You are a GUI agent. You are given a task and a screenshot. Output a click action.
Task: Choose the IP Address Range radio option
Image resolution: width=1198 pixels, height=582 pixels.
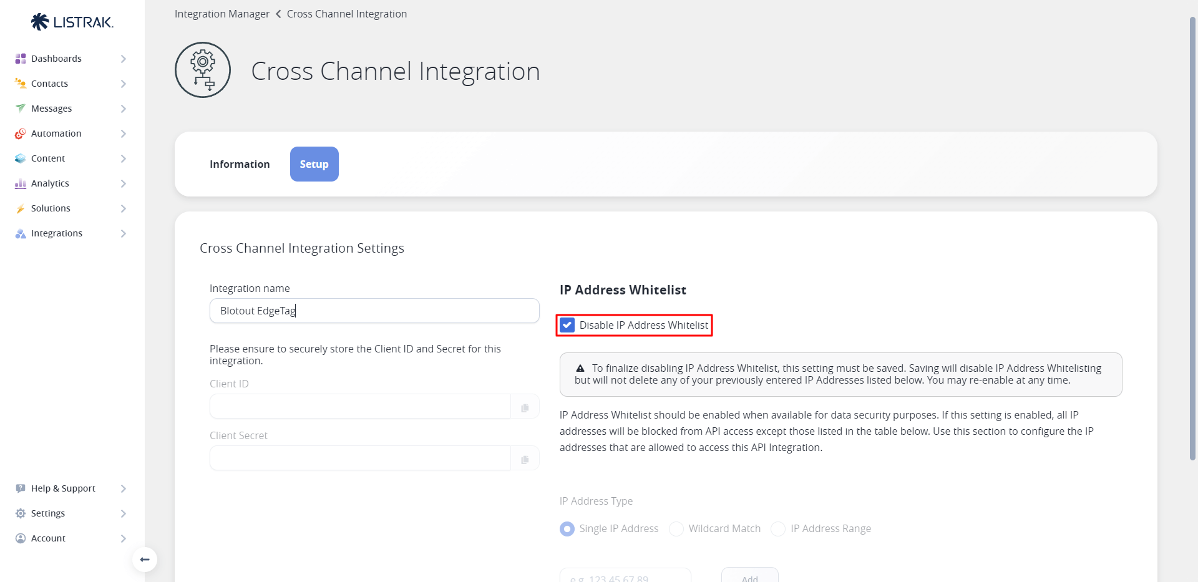click(778, 529)
